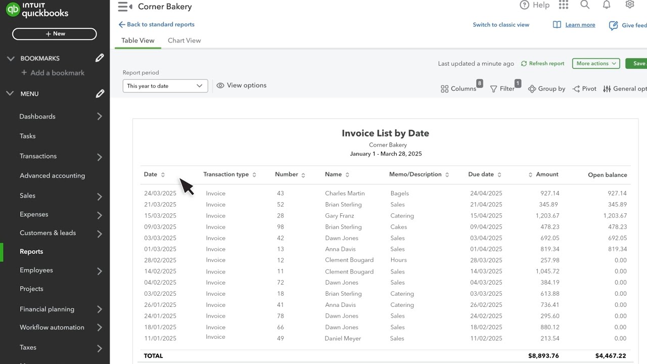Collapse the BOOKMARKS section
The height and width of the screenshot is (364, 647).
pyautogui.click(x=11, y=59)
